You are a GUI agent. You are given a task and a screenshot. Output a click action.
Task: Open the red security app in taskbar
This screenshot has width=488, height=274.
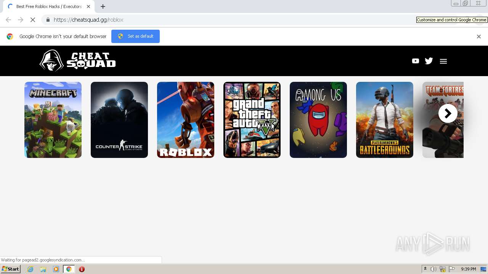tap(82, 269)
